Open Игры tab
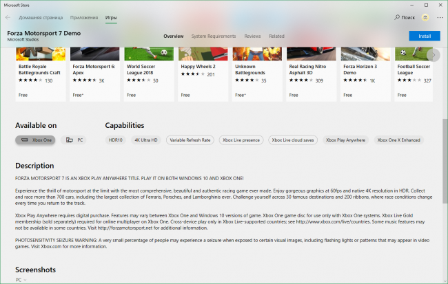 [x=111, y=18]
